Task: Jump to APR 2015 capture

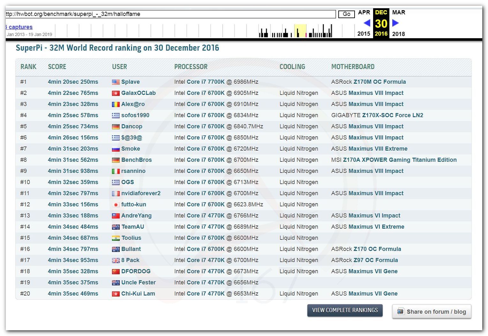Action: (x=364, y=23)
